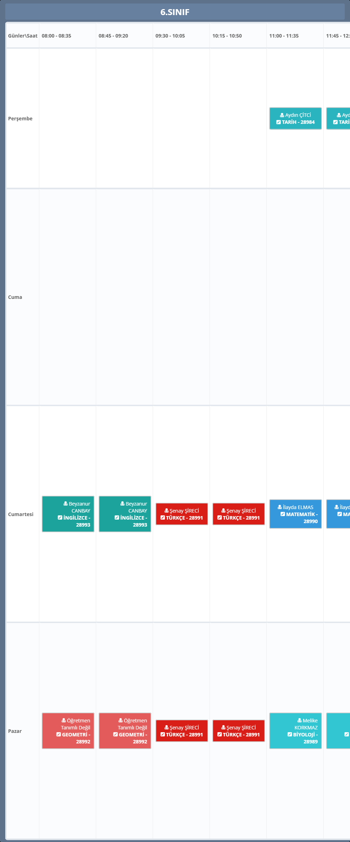Select Pazar 09:30 Şenay ŞİRECİ TÜRKÇE card
The width and height of the screenshot is (350, 842).
181,731
